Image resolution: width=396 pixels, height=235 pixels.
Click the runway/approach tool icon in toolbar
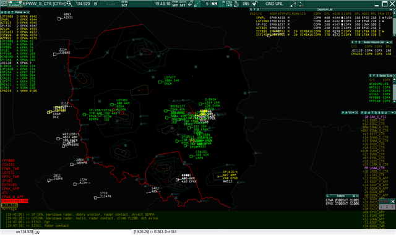point(293,4)
